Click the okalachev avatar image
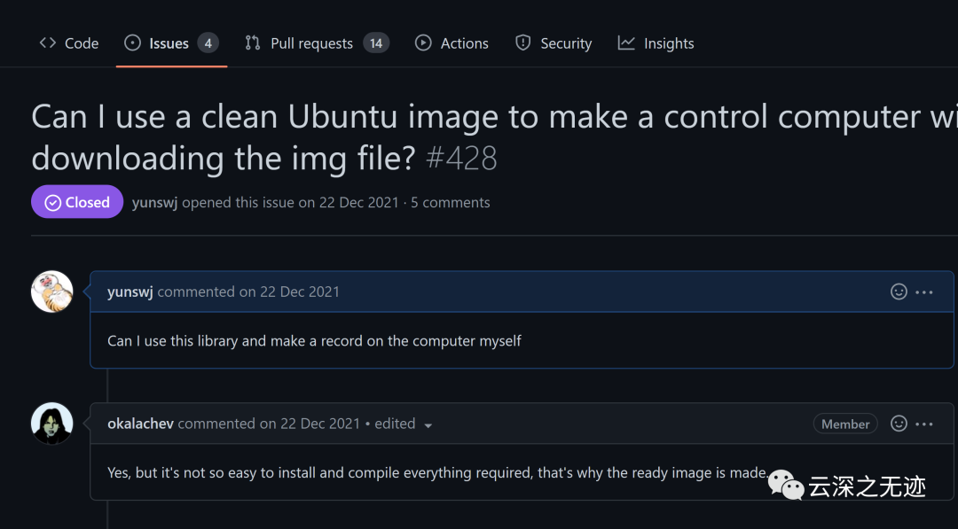 tap(52, 424)
